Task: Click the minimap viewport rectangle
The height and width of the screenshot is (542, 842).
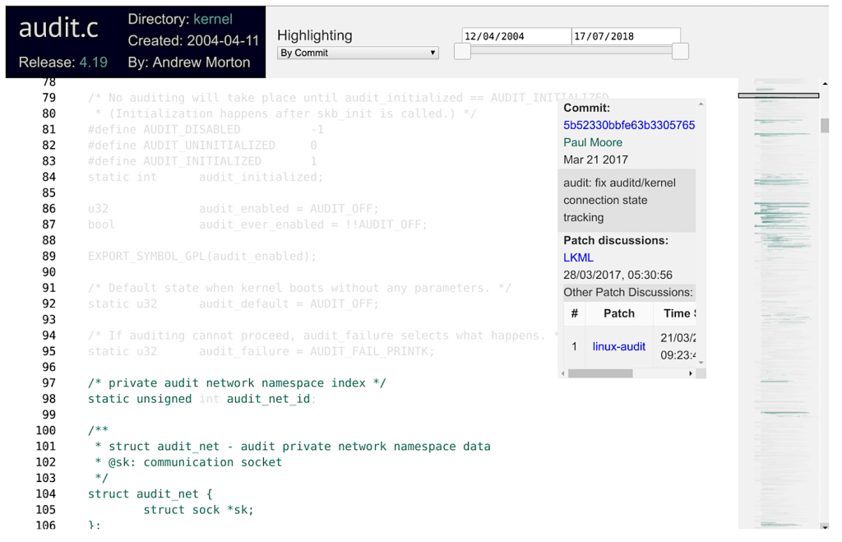Action: (778, 95)
